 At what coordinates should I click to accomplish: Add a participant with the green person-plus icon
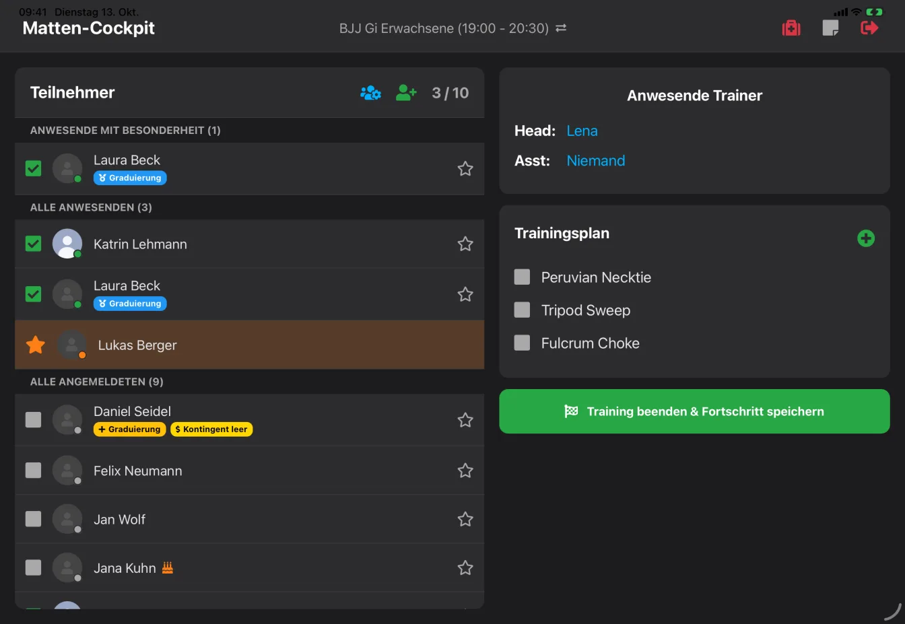pos(406,93)
